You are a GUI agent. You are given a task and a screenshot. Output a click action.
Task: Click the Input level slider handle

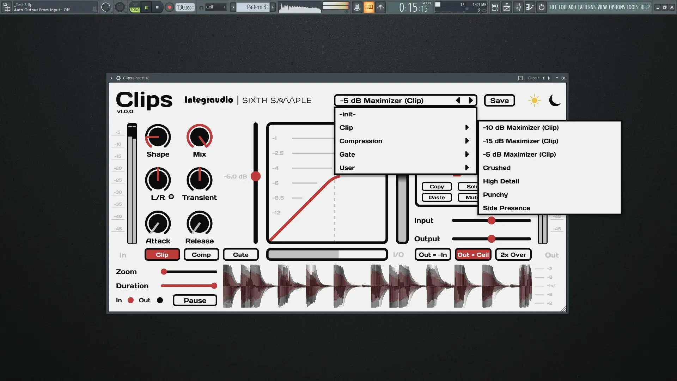coord(491,220)
